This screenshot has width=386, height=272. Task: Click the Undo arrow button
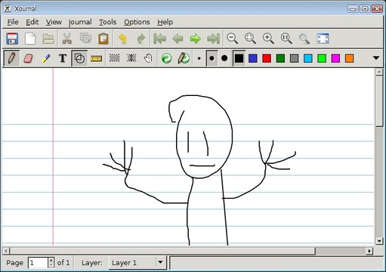(122, 39)
